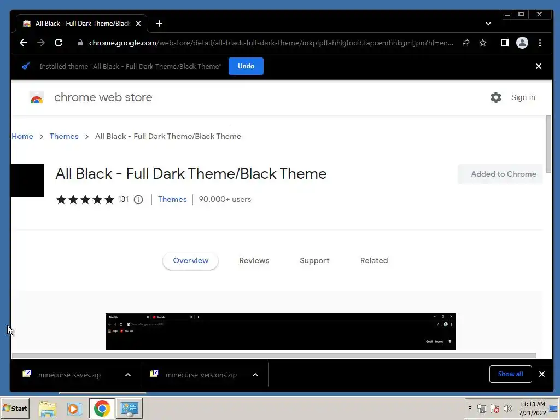Reload the current page
560x420 pixels.
pos(59,43)
